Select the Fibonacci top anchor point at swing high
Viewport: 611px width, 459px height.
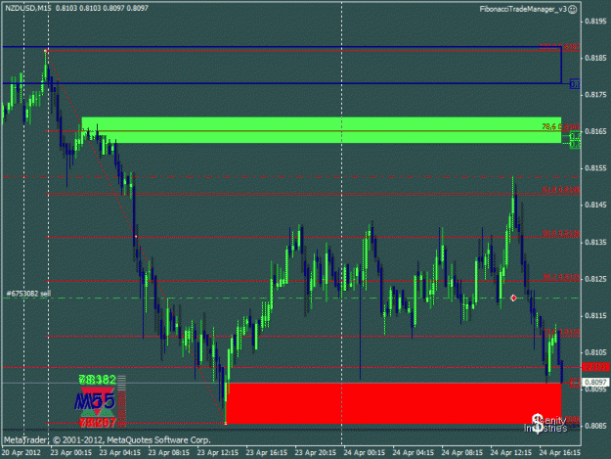point(46,51)
